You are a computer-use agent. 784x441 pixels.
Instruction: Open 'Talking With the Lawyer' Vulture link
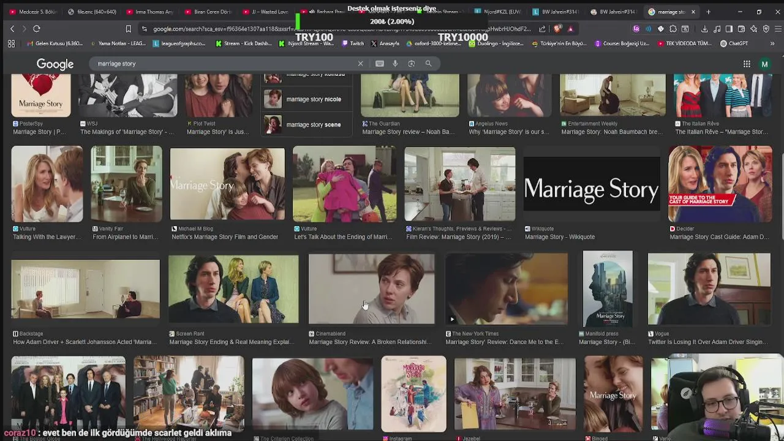46,237
